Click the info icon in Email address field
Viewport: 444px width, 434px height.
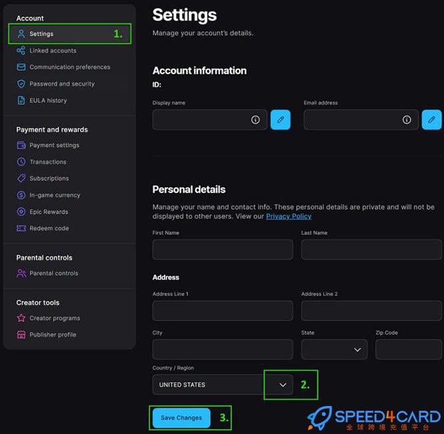tap(407, 120)
